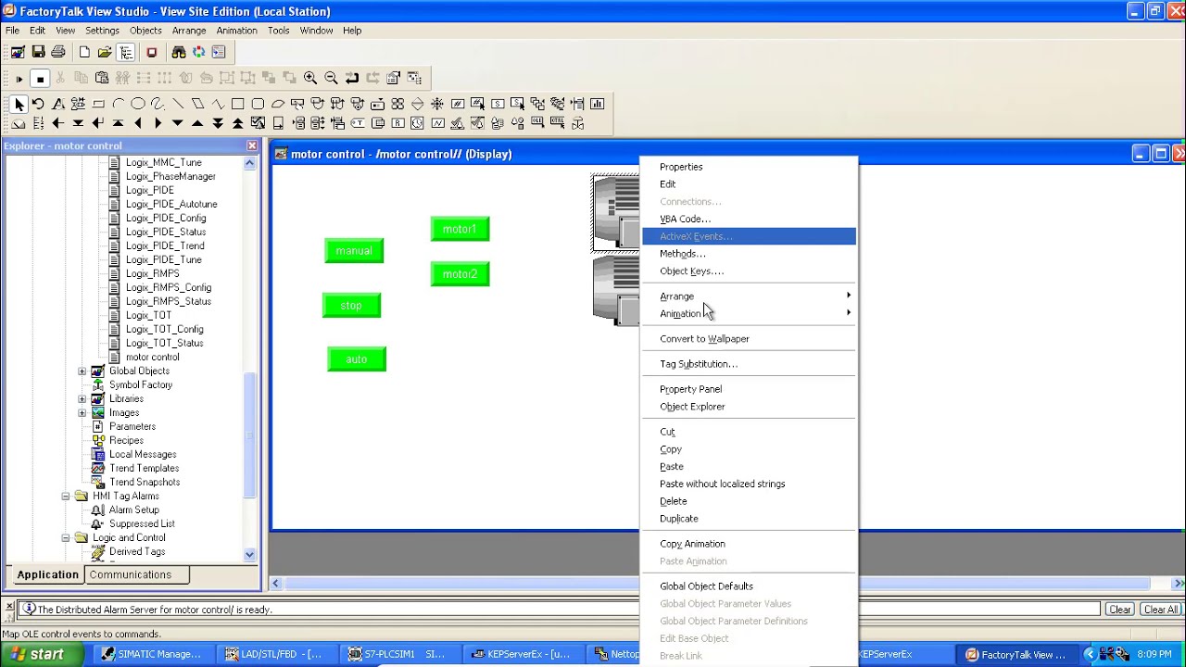This screenshot has width=1186, height=667.
Task: Click the Open folder toolbar icon
Action: pos(105,52)
